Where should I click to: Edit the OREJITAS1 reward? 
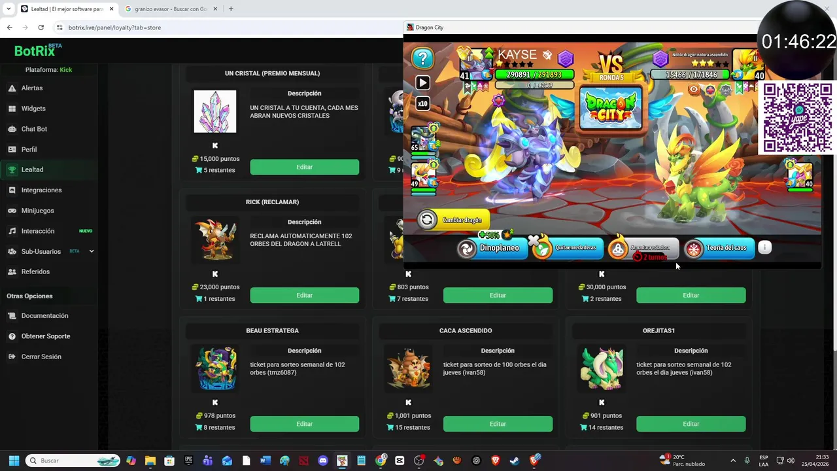pyautogui.click(x=691, y=424)
